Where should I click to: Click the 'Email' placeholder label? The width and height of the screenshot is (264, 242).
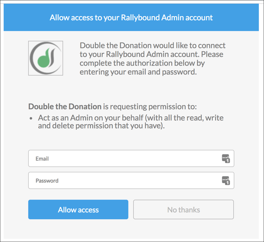click(x=42, y=159)
